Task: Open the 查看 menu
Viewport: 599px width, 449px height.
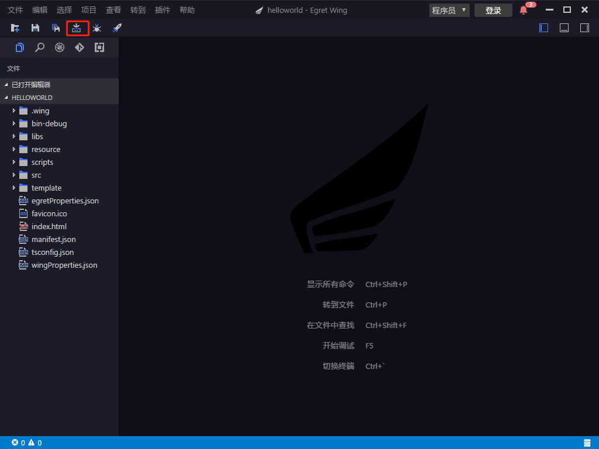Action: [x=113, y=10]
